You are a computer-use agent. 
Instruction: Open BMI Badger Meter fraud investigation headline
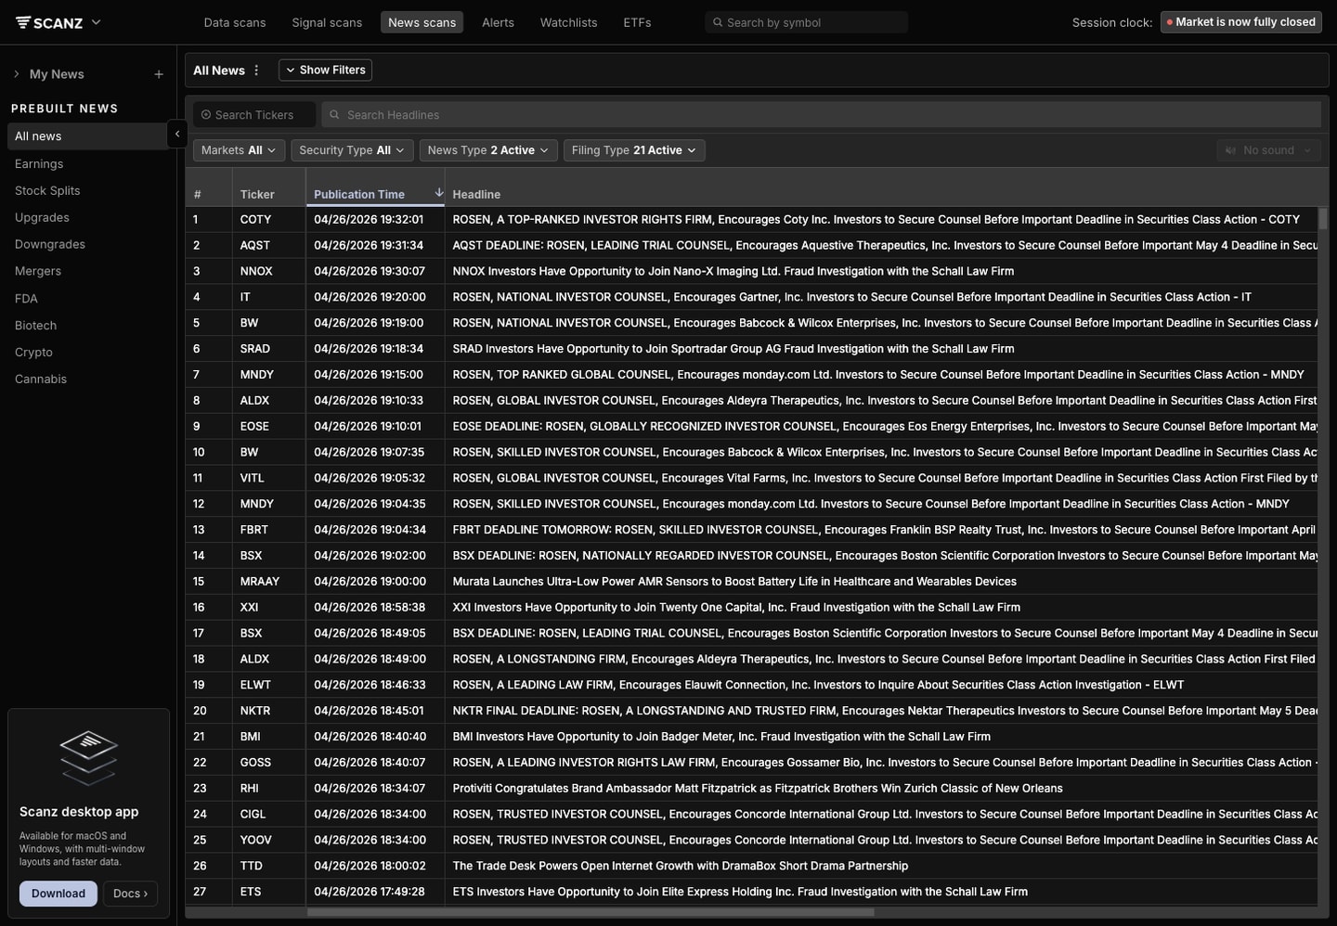click(x=721, y=737)
